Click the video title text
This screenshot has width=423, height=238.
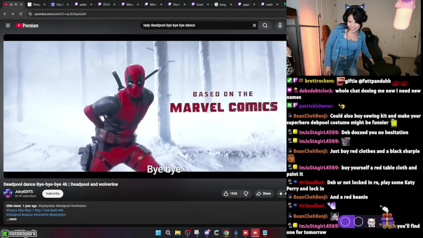(x=61, y=184)
